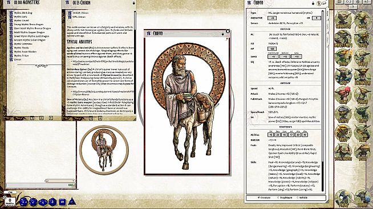This screenshot has height=209, width=373.
Task: Pick the d4 pyramid die
Action: coord(72,202)
